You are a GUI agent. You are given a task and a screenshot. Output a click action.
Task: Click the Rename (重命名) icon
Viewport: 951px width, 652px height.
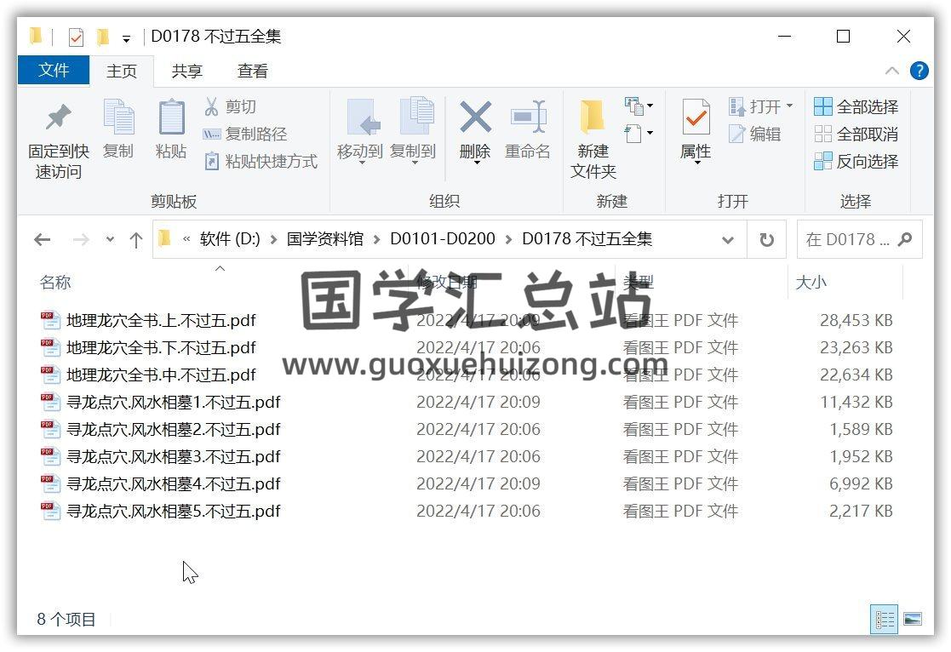pyautogui.click(x=528, y=117)
